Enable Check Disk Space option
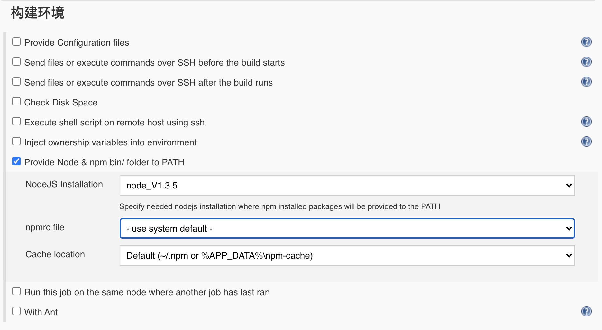 (x=16, y=102)
